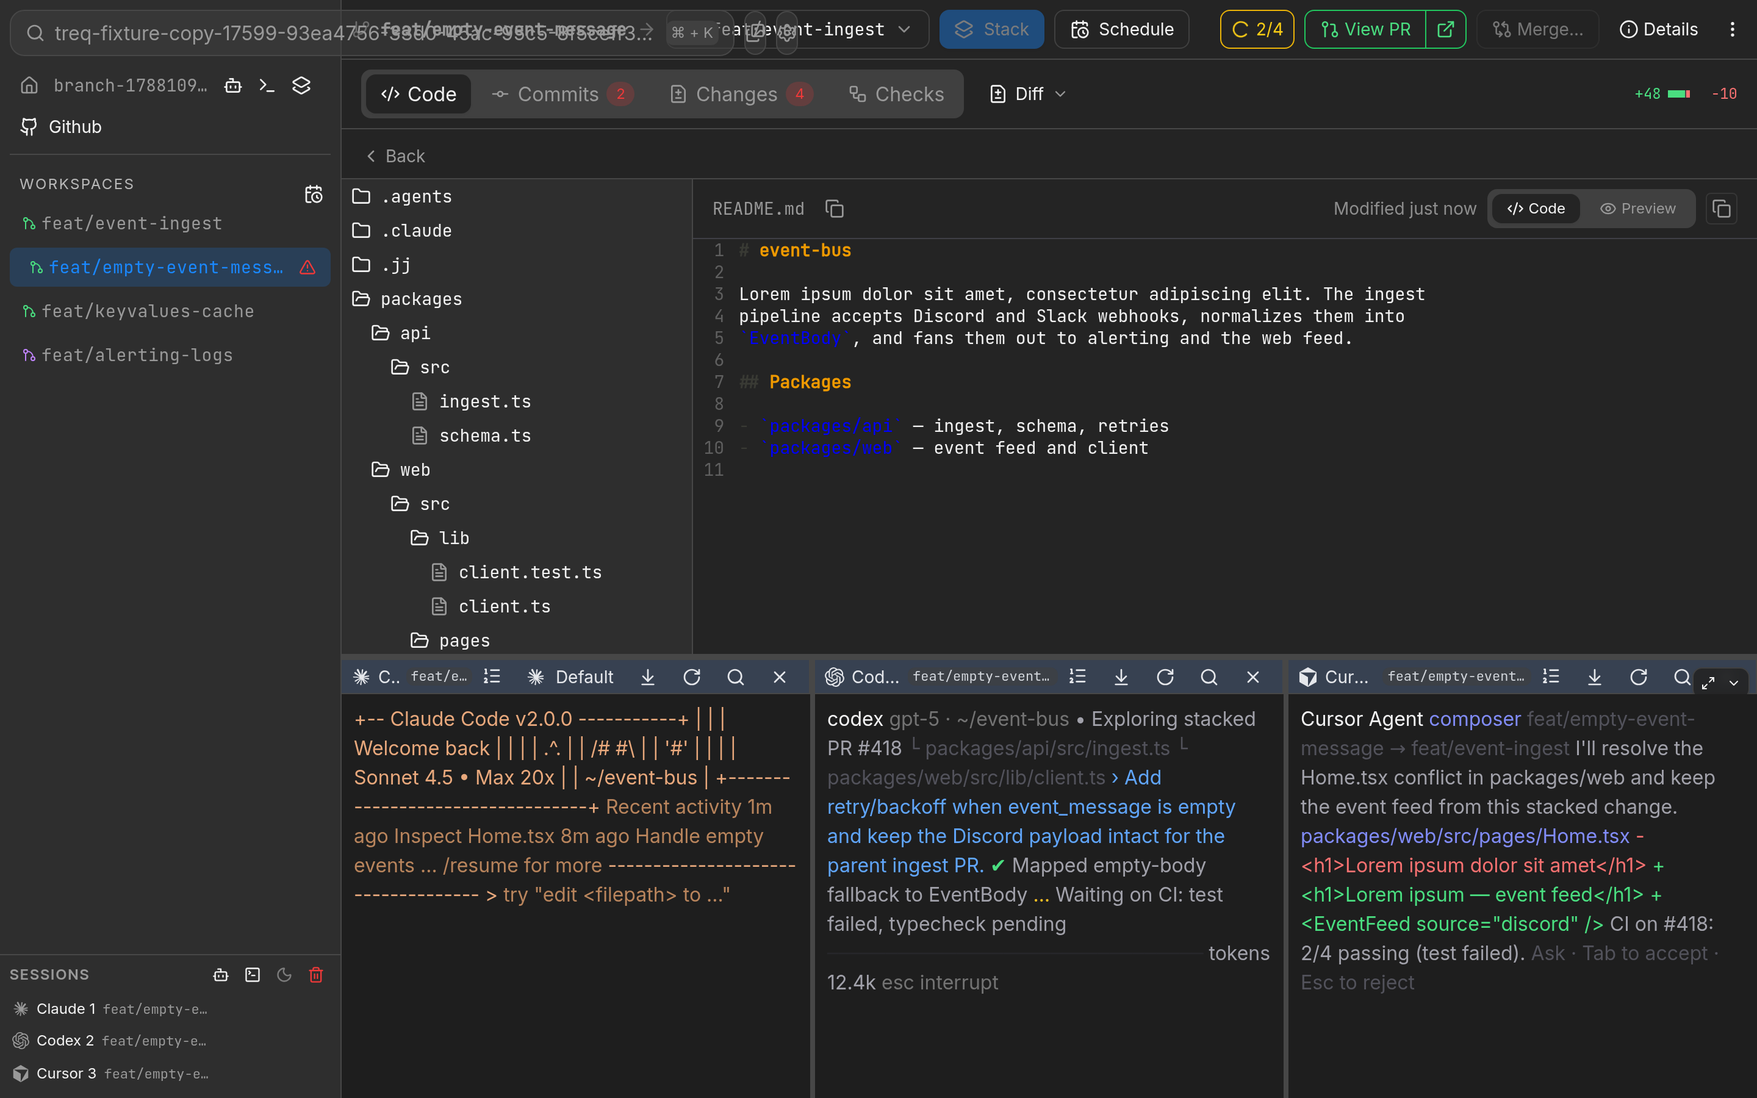1757x1098 pixels.
Task: Open the top bar's three-dot more options menu
Action: pos(1733,29)
